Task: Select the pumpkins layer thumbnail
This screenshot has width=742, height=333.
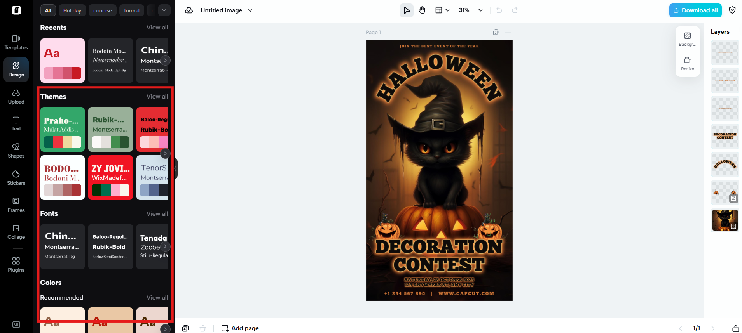Action: click(x=725, y=192)
